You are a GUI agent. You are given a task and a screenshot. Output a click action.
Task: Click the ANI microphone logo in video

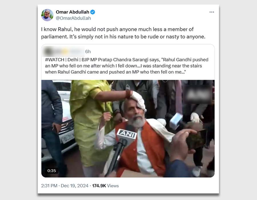pos(127,134)
